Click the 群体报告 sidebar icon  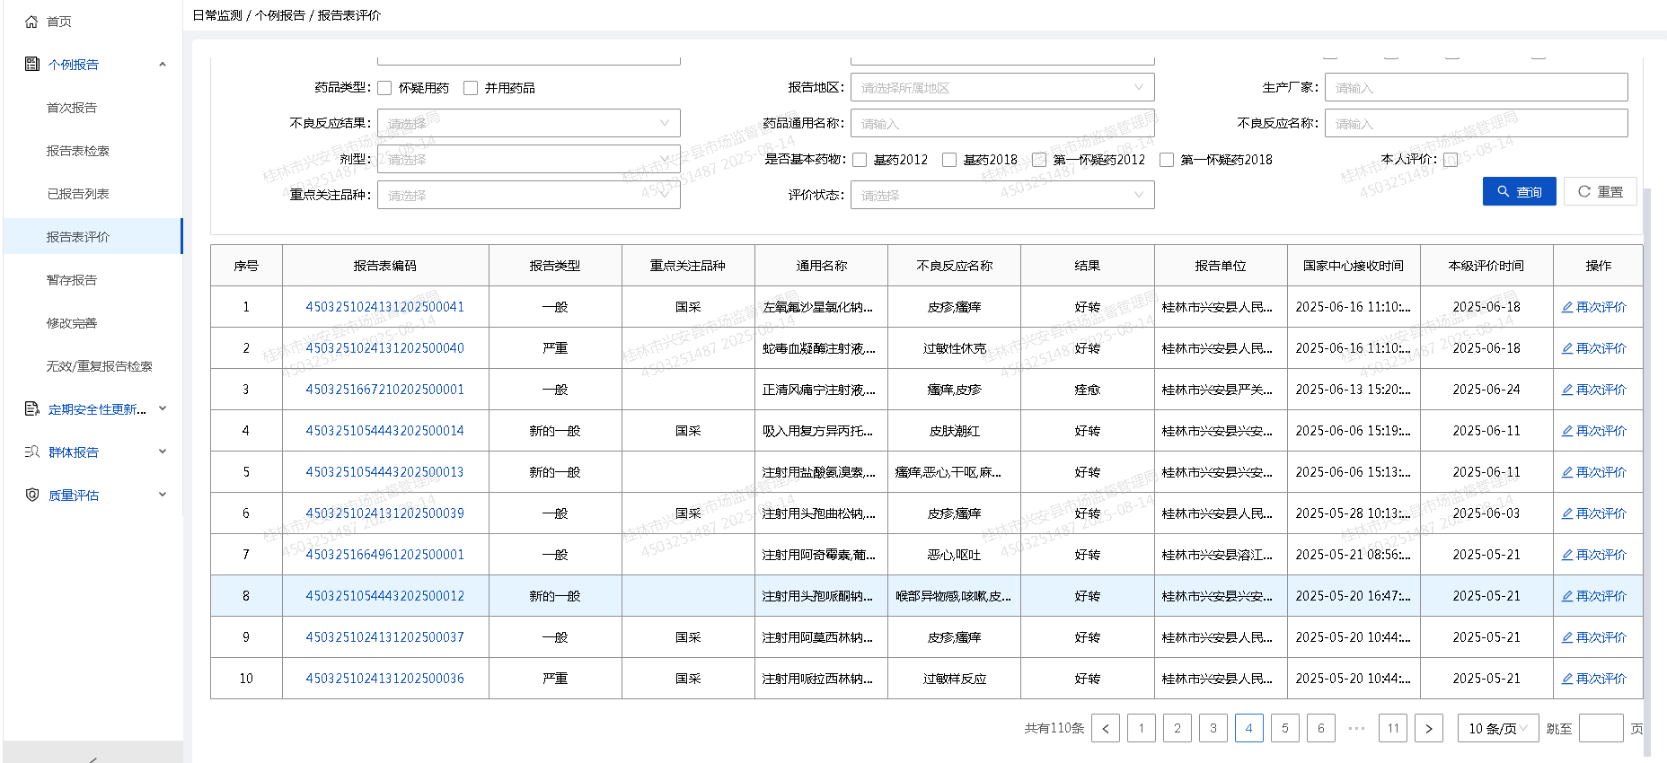pyautogui.click(x=32, y=452)
